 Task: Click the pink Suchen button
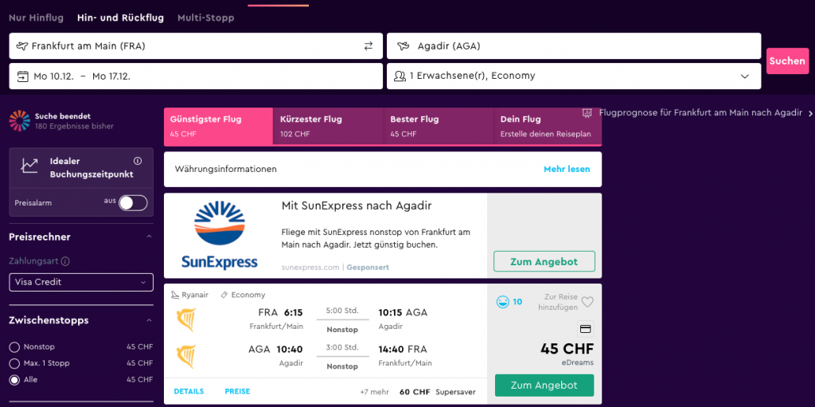tap(787, 61)
